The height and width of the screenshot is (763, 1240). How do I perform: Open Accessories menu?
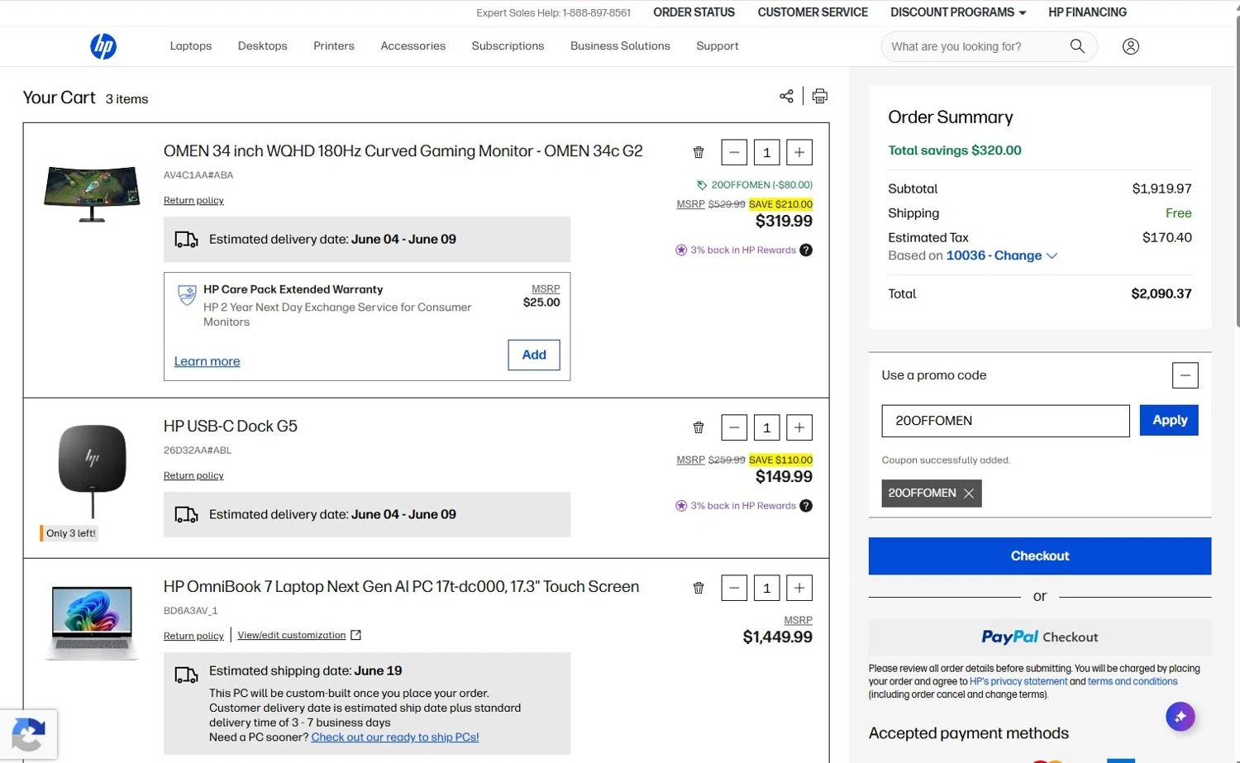[413, 46]
